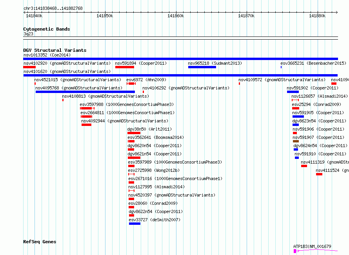This screenshot has width=349, height=255.
Task: Click the magenta ATP1B3 gene glyph
Action: pos(316,251)
